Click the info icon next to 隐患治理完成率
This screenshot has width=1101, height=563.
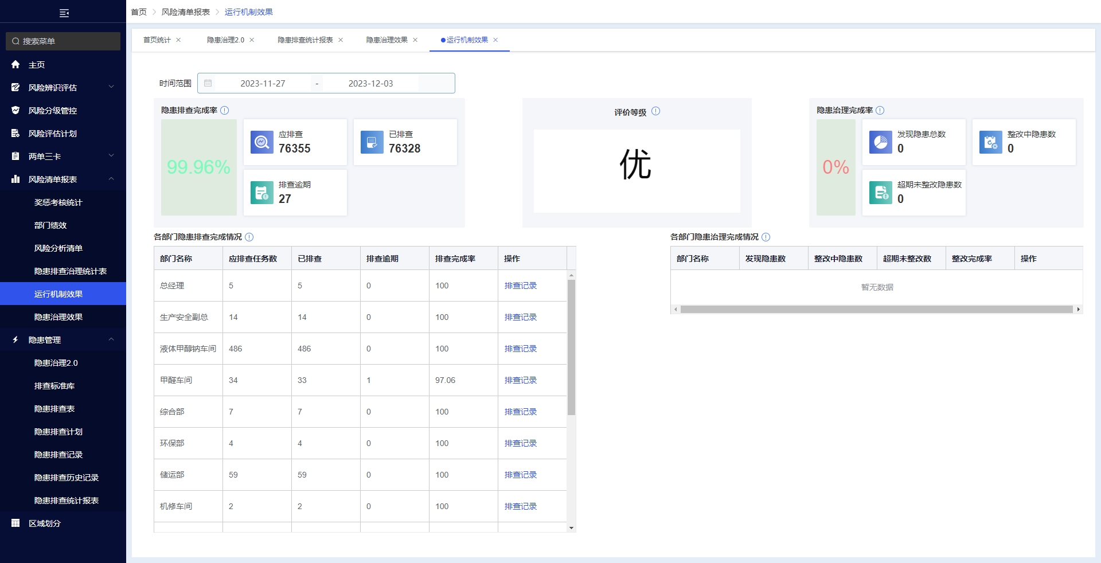tap(880, 110)
